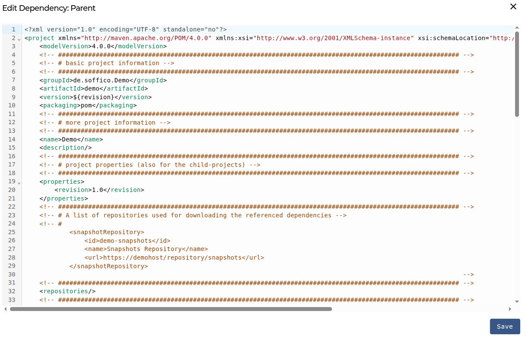Click the version ${revision} line

tap(95, 97)
